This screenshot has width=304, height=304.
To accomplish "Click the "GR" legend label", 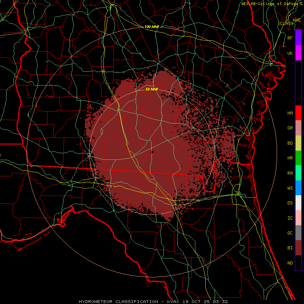I will 290,128.
